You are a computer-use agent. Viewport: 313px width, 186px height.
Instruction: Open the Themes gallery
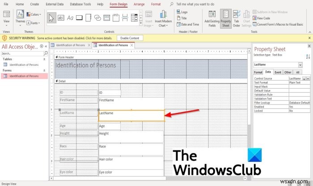click(20, 18)
